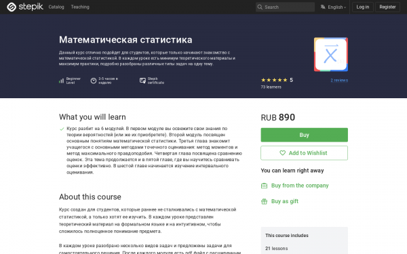
Task: Click the course cover thumbnail
Action: pos(331,54)
